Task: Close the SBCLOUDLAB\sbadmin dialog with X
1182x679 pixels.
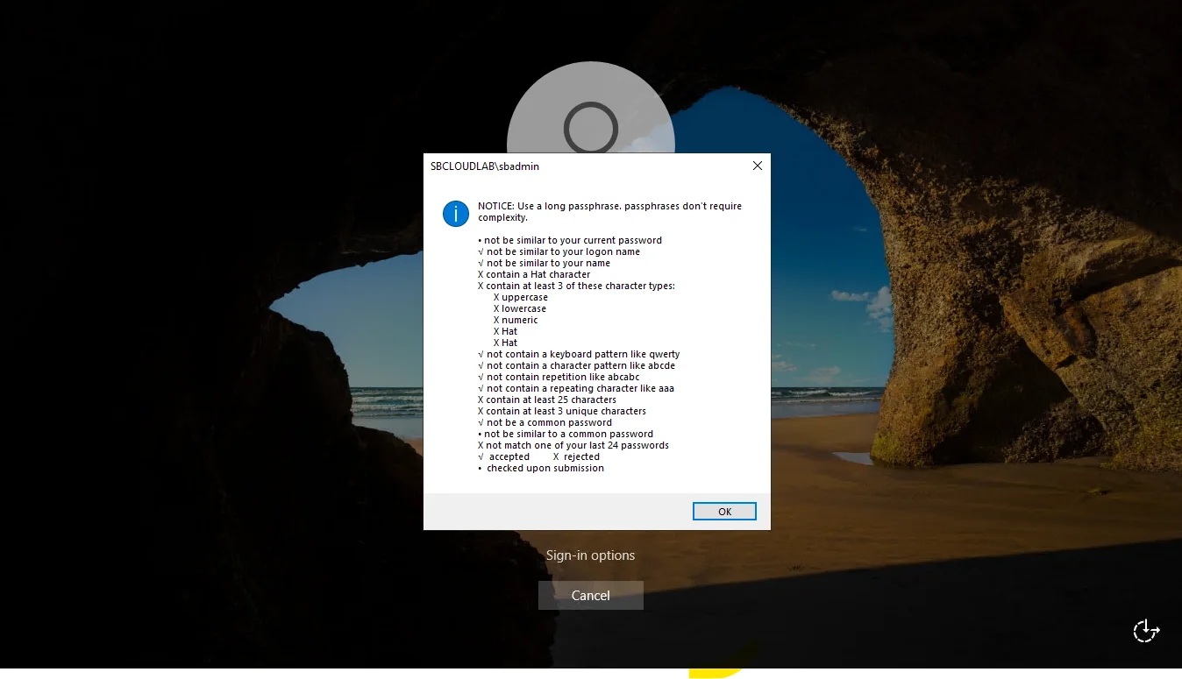Action: [x=758, y=166]
